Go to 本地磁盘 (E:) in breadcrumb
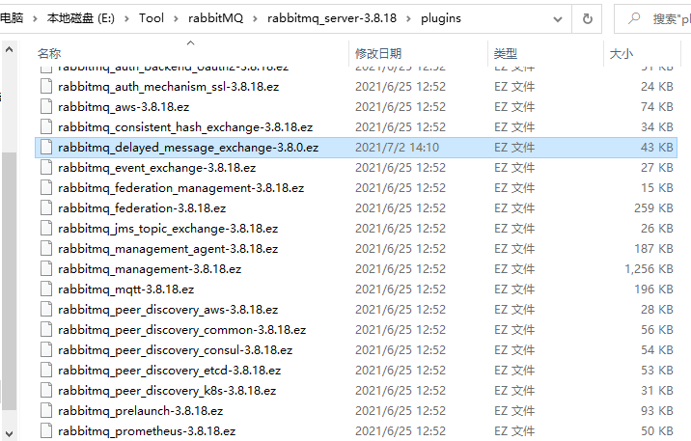 (81, 18)
